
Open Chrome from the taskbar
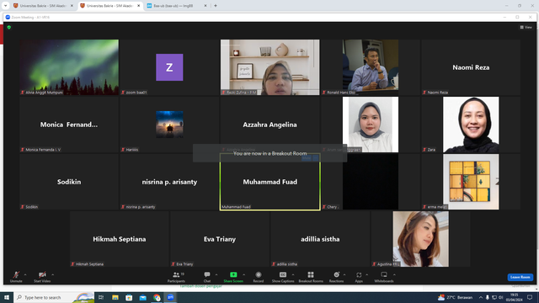(x=157, y=297)
